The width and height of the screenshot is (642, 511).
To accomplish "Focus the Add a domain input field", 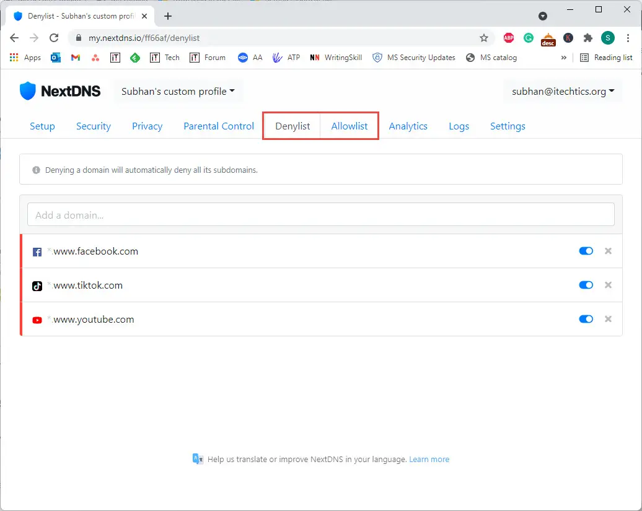I will click(x=321, y=214).
